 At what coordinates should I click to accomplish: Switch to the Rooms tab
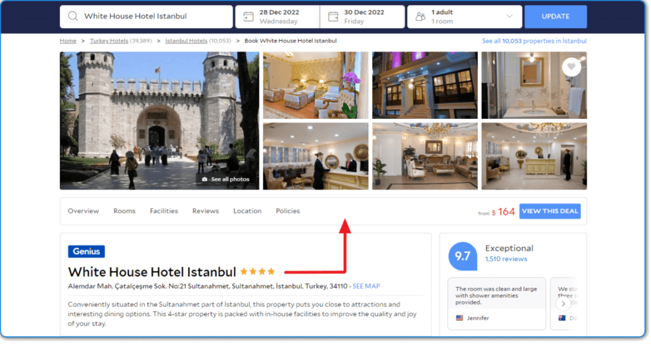pos(124,211)
